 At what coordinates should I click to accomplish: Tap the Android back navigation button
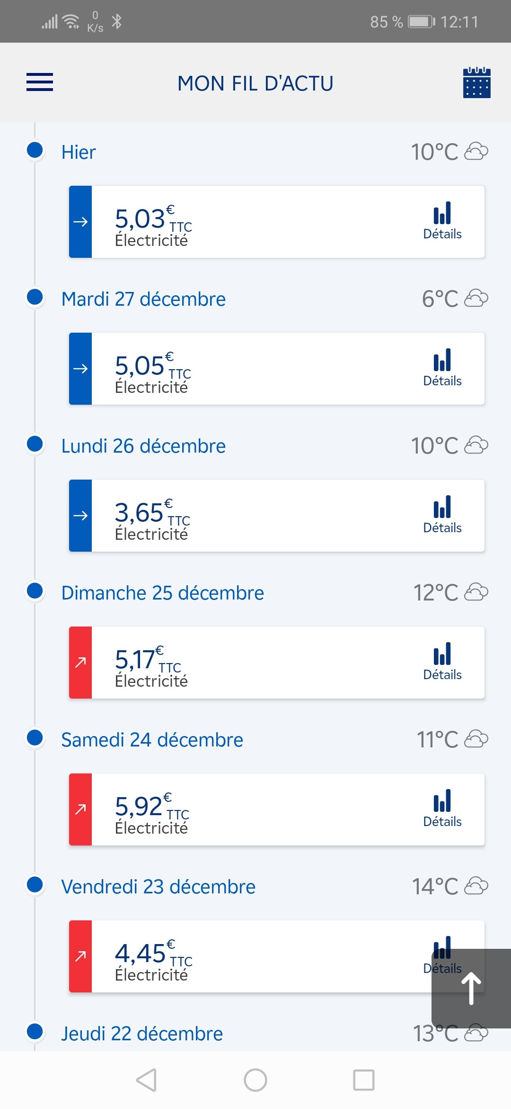146,1080
